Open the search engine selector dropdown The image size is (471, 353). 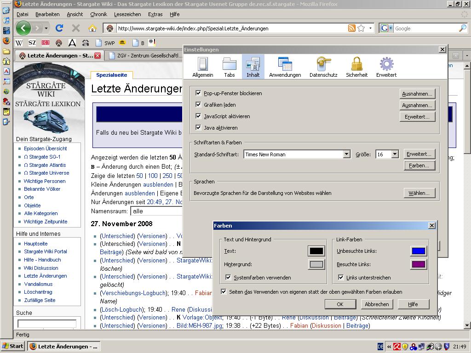click(386, 28)
